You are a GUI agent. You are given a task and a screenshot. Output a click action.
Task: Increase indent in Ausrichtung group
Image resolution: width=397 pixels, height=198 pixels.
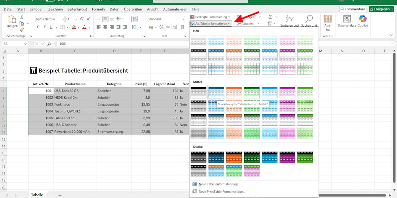(125, 27)
